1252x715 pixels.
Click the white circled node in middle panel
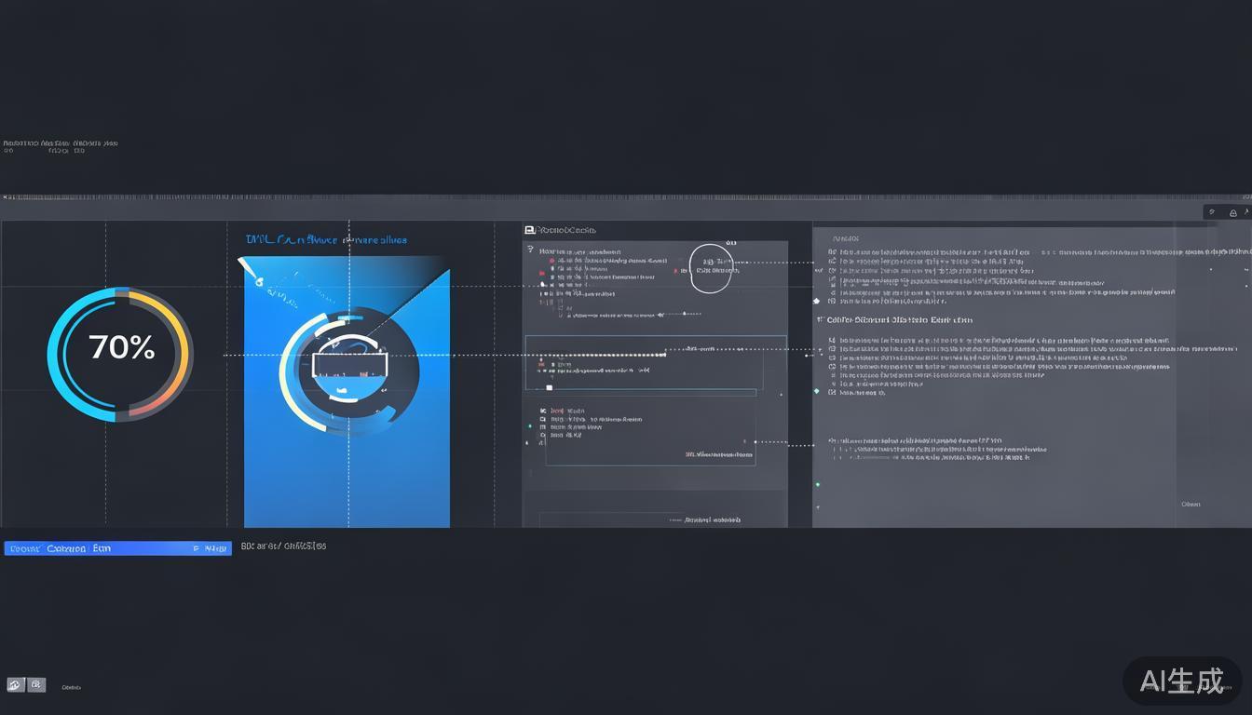[712, 269]
